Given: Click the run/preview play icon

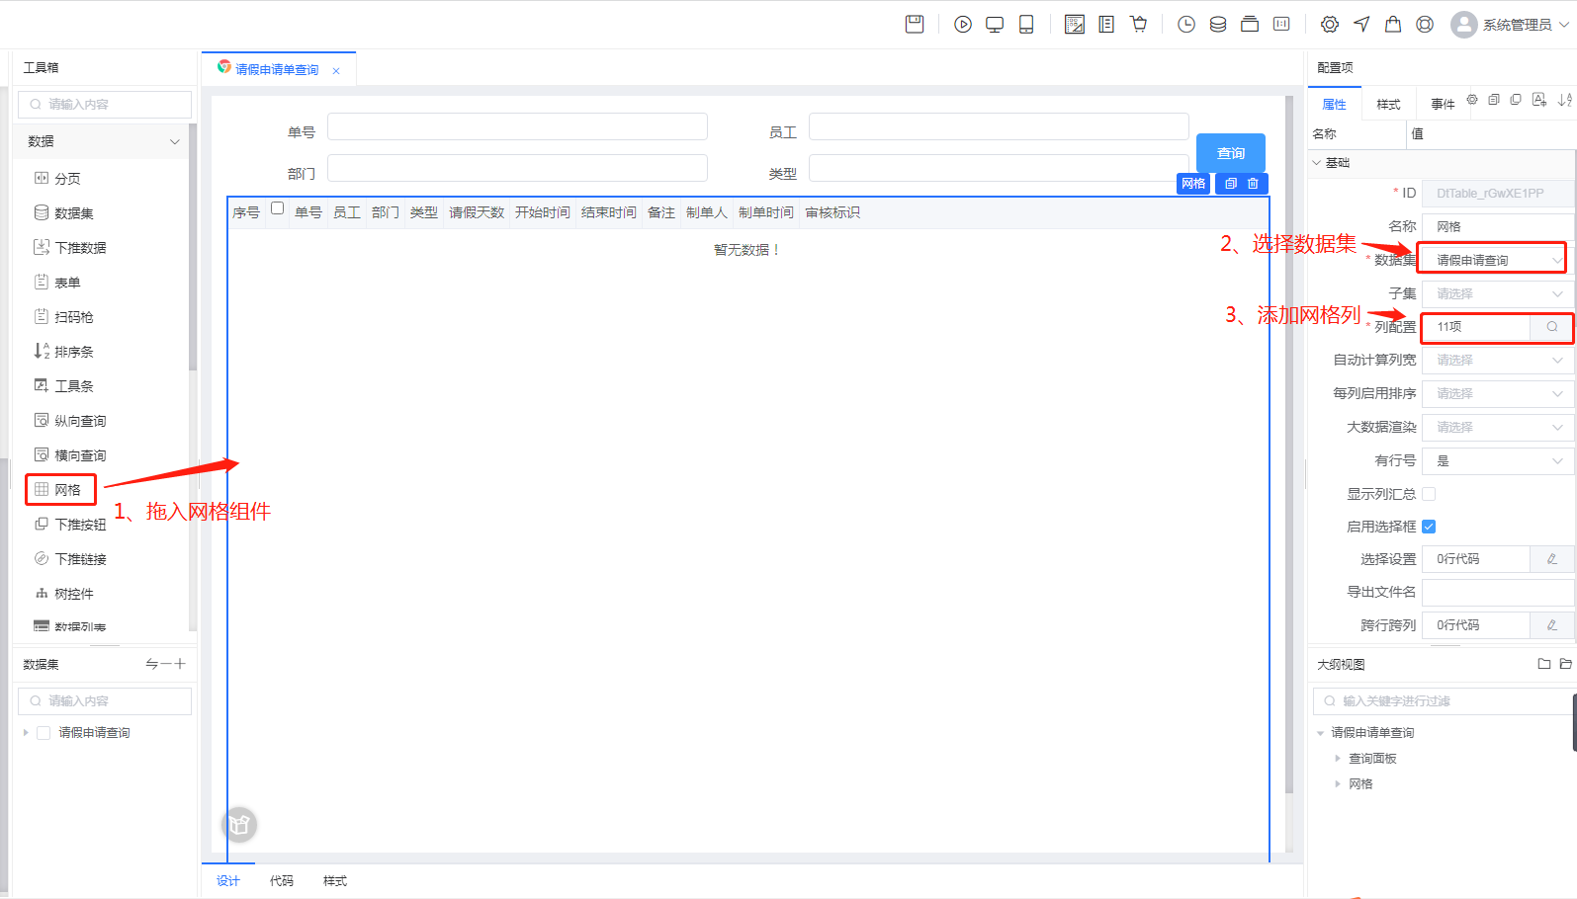Looking at the screenshot, I should (x=963, y=25).
